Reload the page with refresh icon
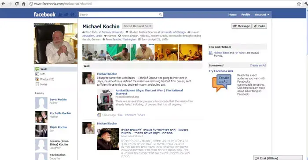 tap(17, 4)
